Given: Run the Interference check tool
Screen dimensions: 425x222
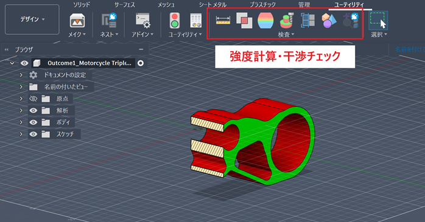Looking at the screenshot, I should pos(244,21).
